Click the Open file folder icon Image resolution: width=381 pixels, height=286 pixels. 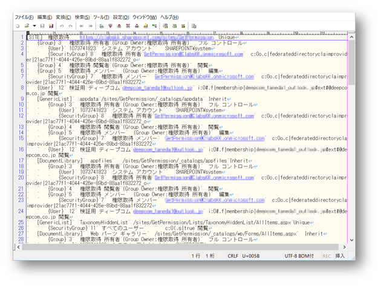click(x=26, y=26)
